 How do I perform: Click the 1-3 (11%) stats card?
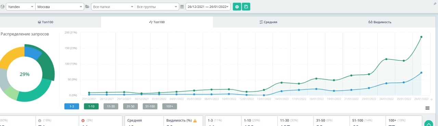(223, 121)
